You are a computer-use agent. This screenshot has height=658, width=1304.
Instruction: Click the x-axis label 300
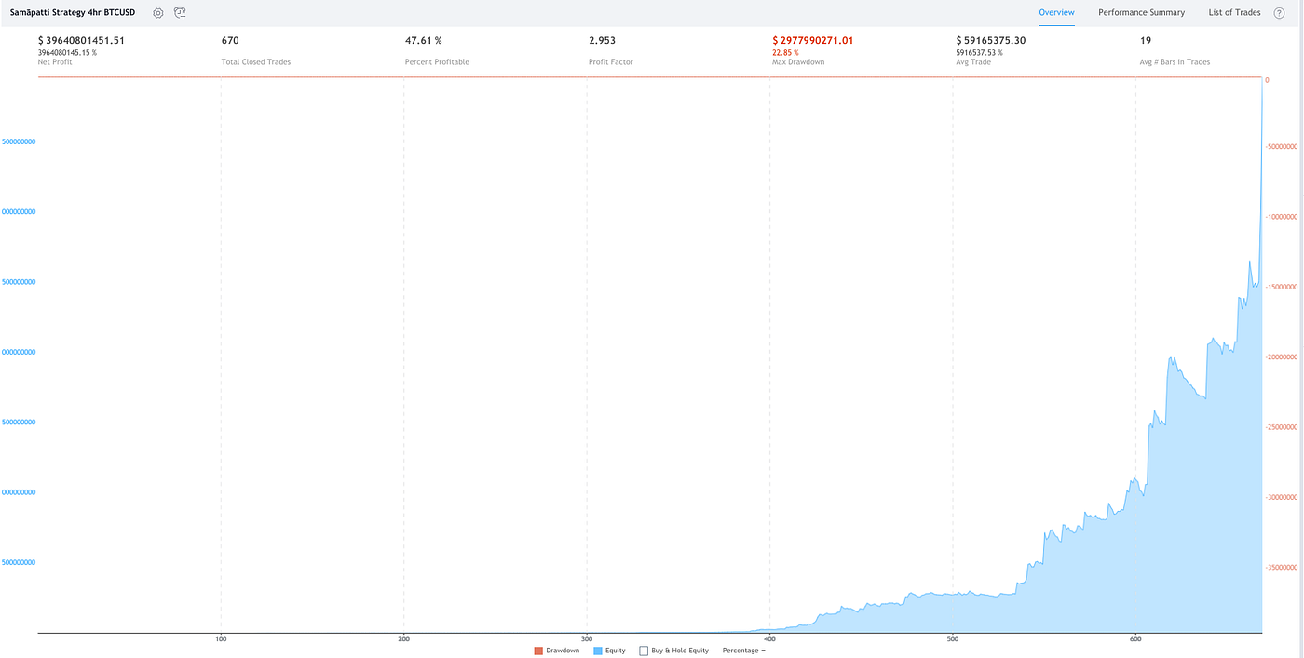coord(587,640)
